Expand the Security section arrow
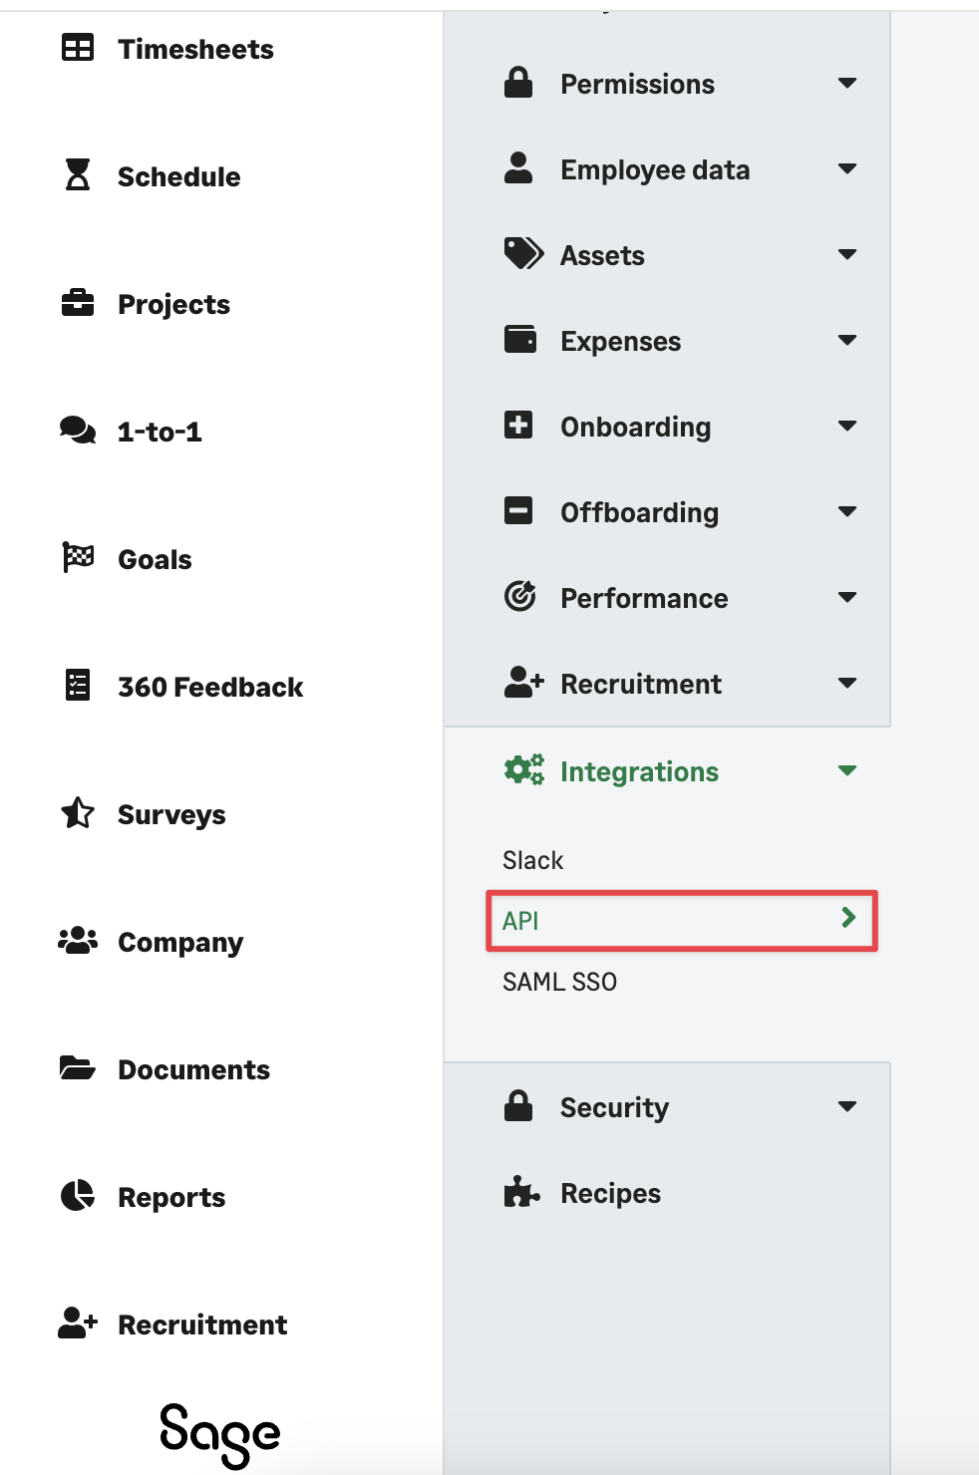Screen dimensions: 979x1475 pyautogui.click(x=847, y=1106)
